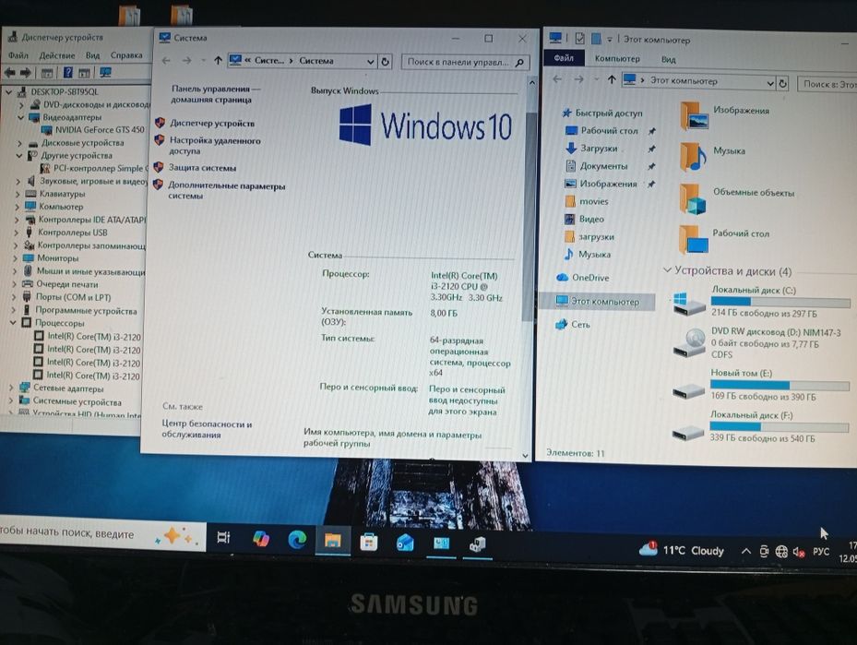
Task: Open Файл menu in Device Manager
Action: (18, 55)
